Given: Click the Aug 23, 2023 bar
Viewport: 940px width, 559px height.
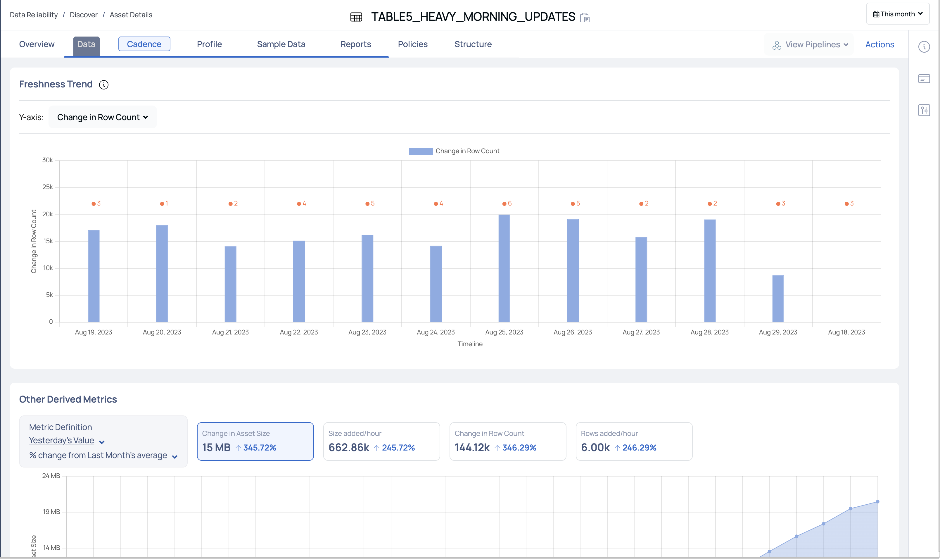Looking at the screenshot, I should tap(368, 278).
